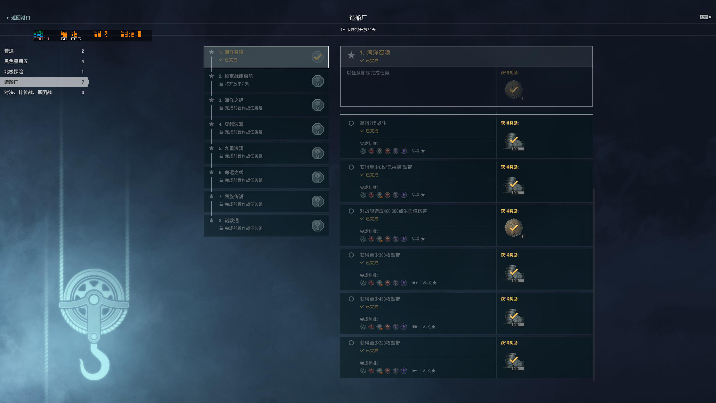Click the completed checkmark badge on mission 1
716x403 pixels.
318,57
